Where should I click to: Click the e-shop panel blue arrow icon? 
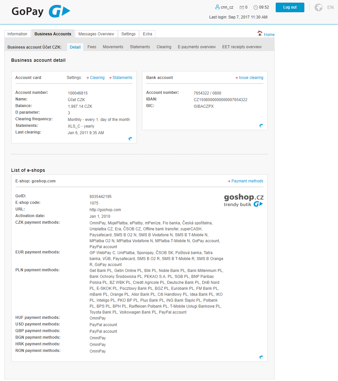[261, 357]
